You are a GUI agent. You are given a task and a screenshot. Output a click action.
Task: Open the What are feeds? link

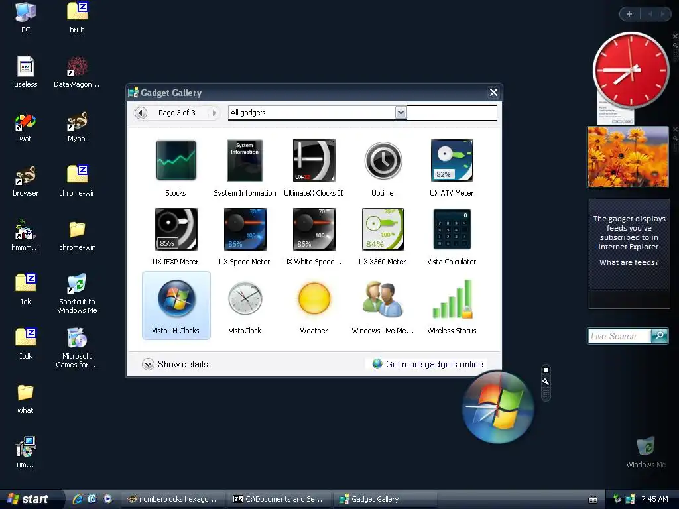629,262
